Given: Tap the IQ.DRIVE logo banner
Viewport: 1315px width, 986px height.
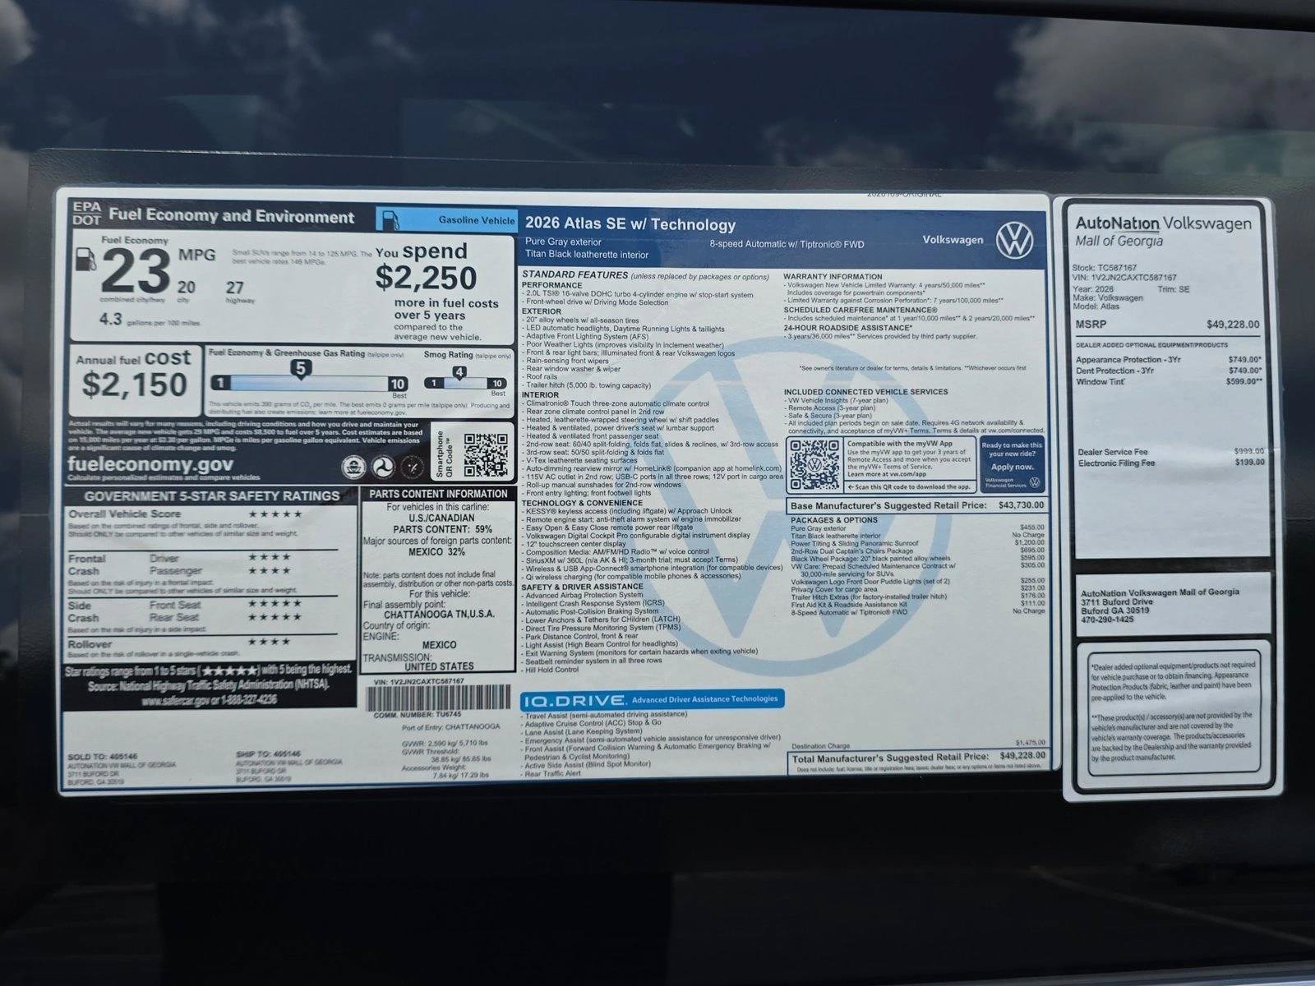Looking at the screenshot, I should point(653,699).
